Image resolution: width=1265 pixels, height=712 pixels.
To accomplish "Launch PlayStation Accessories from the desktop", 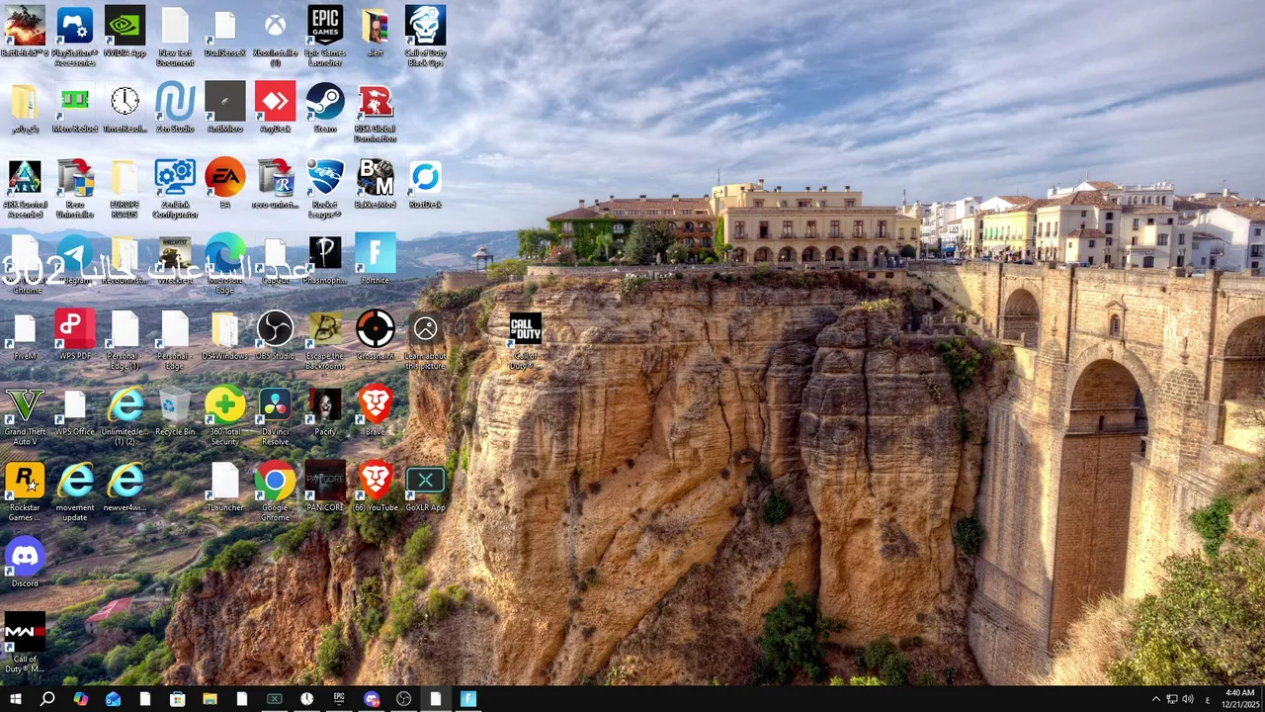I will point(75,37).
